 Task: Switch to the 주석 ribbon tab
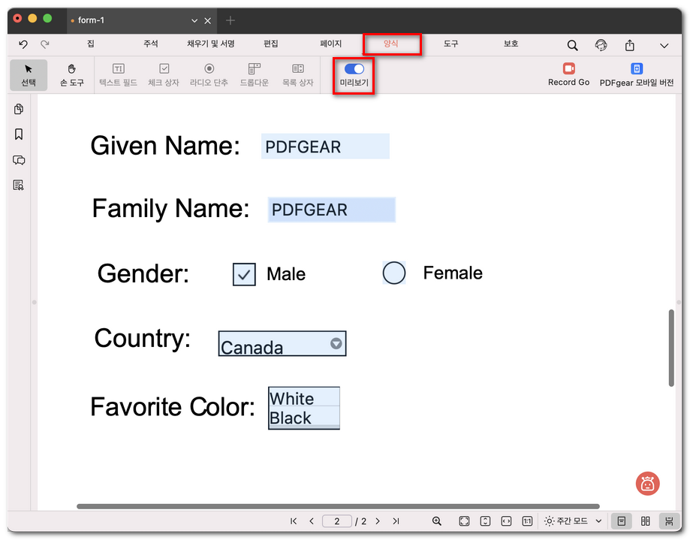point(149,44)
